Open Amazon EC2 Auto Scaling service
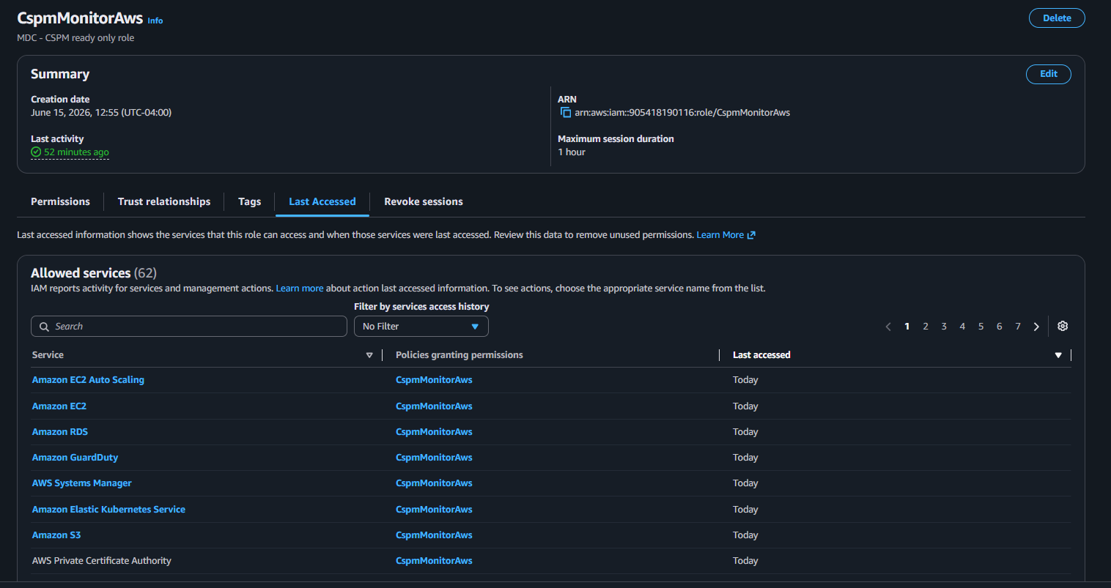Screen dimensions: 1111x588 coord(88,380)
